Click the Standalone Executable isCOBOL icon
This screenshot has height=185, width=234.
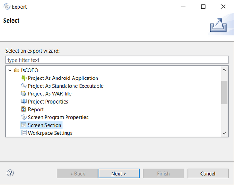coord(23,86)
